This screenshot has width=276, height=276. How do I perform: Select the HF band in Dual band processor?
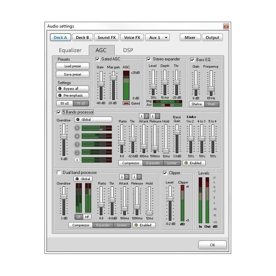pyautogui.click(x=88, y=217)
